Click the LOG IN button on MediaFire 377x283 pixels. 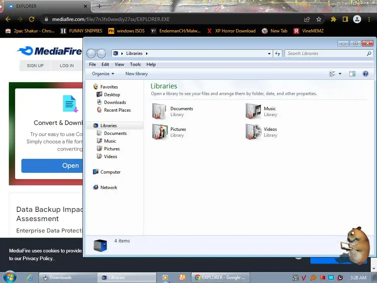(67, 66)
